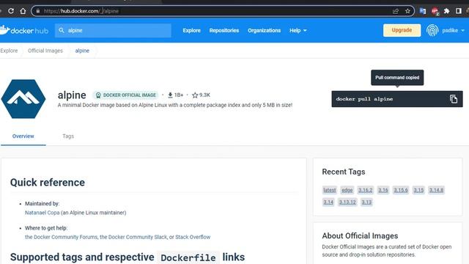Open Organizations in the top navigation
Viewport: 469px width, 264px height.
pyautogui.click(x=264, y=30)
